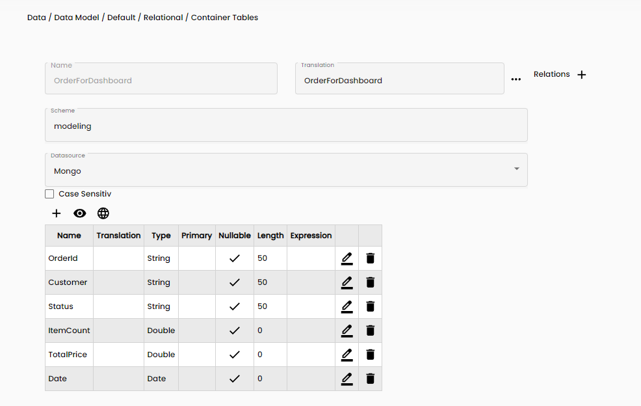
Task: Select the globe translations icon above the table
Action: point(103,213)
